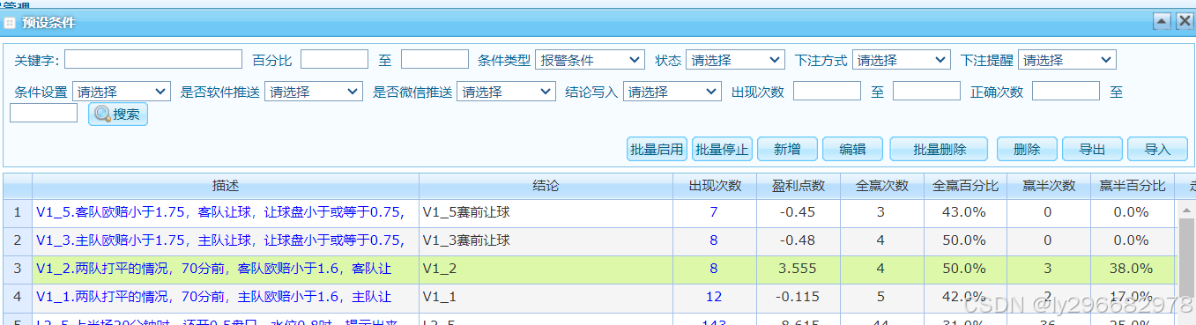Click the 预设条件 title bar grid icon
The width and height of the screenshot is (1196, 325).
tap(11, 23)
